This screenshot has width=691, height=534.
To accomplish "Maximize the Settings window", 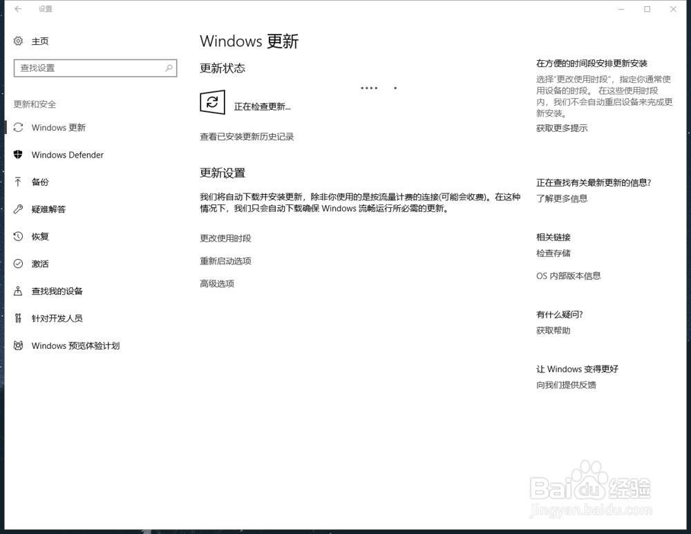I will (x=647, y=9).
